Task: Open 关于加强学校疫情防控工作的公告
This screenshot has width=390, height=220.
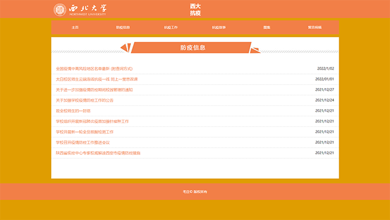Action: pos(85,100)
